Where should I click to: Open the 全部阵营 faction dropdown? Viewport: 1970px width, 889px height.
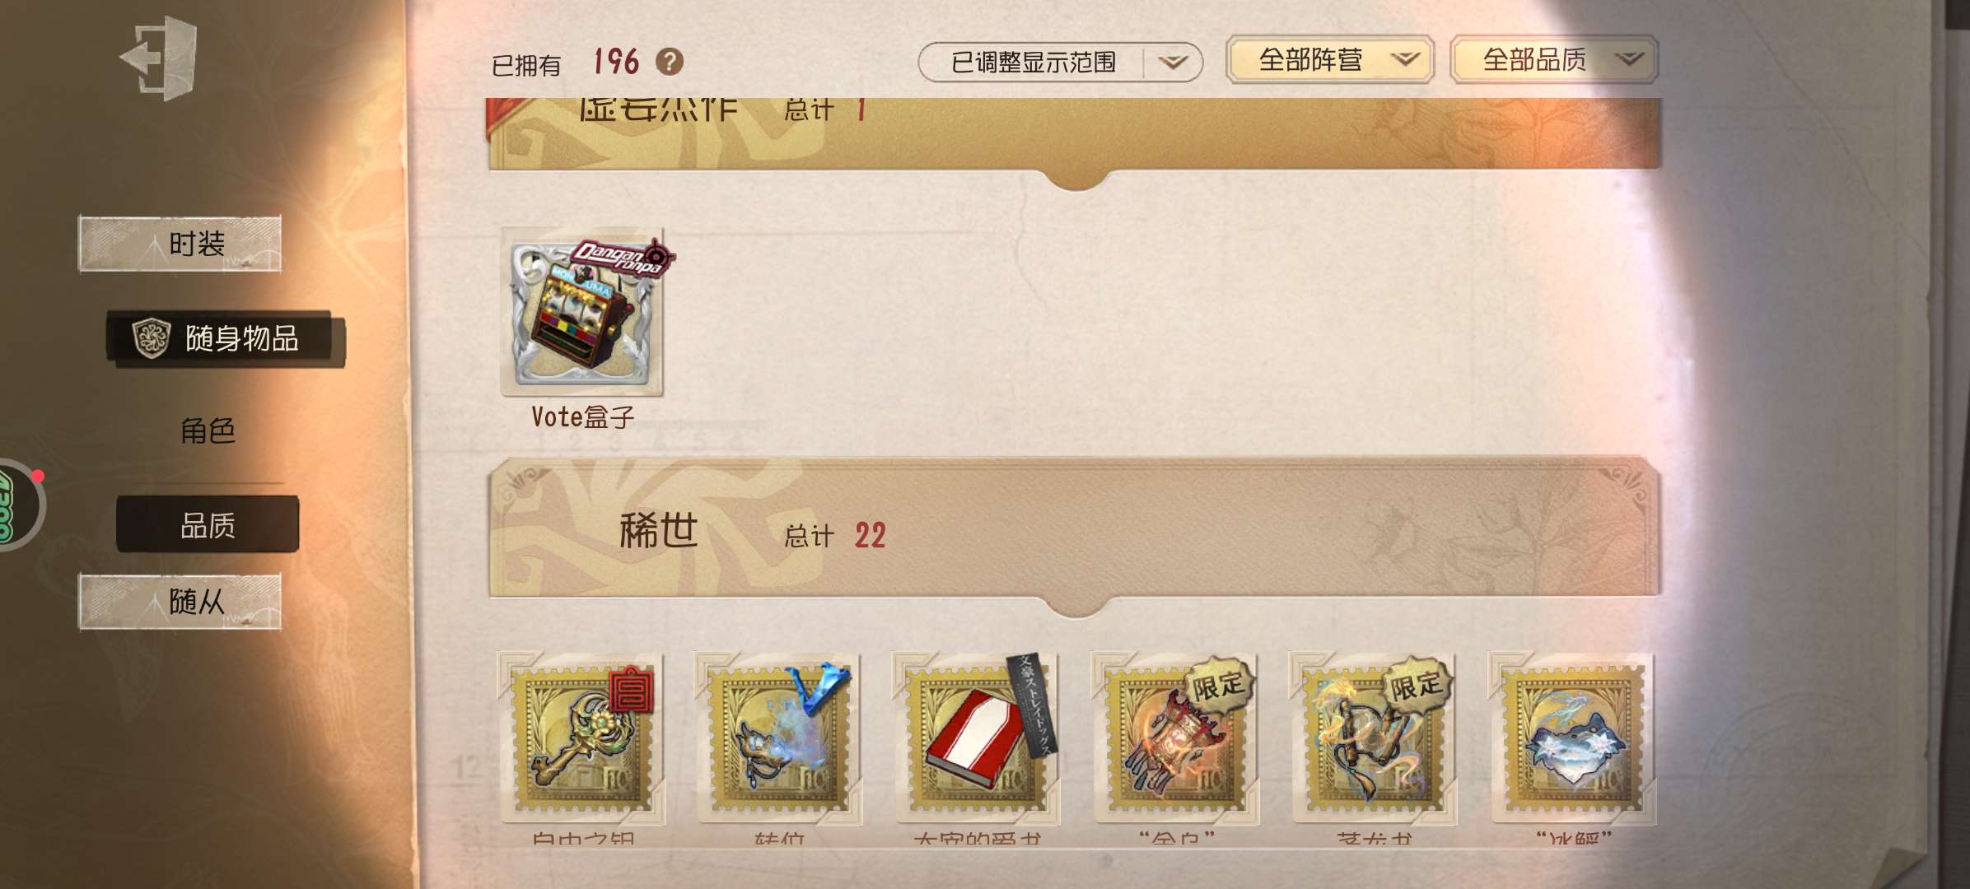coord(1330,60)
